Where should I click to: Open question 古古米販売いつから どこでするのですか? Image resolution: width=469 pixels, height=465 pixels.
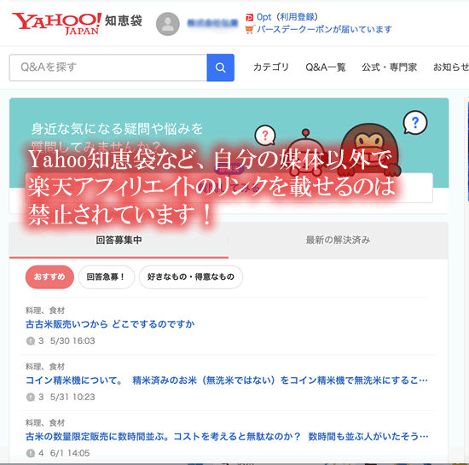[x=110, y=324]
